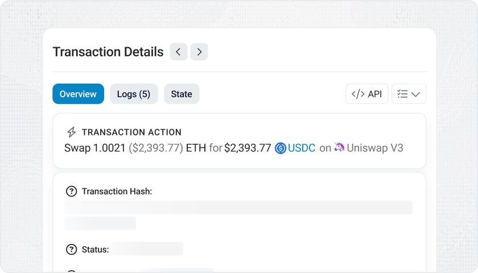Click the Swap 1.0021 amount text
Viewport: 478px width, 273px height.
point(95,148)
